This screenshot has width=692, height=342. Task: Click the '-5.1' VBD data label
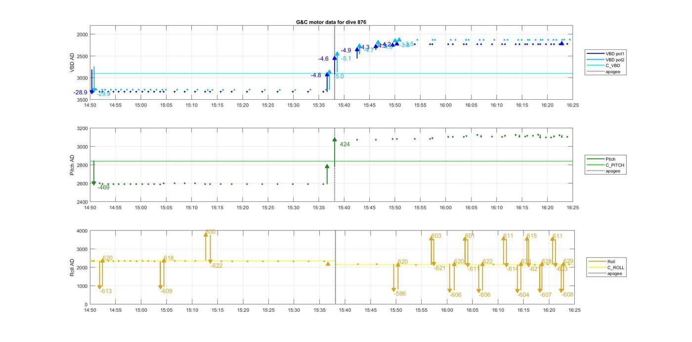[346, 59]
